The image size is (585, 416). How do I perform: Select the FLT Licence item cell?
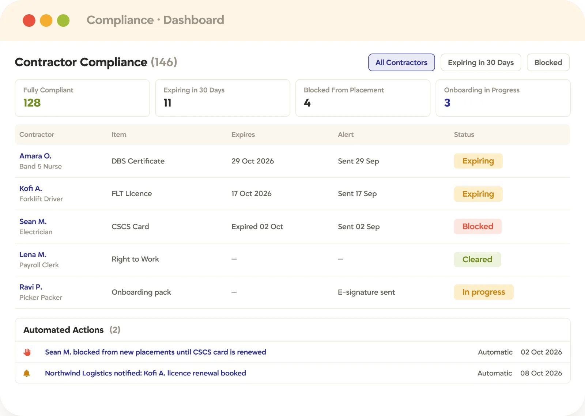(132, 194)
